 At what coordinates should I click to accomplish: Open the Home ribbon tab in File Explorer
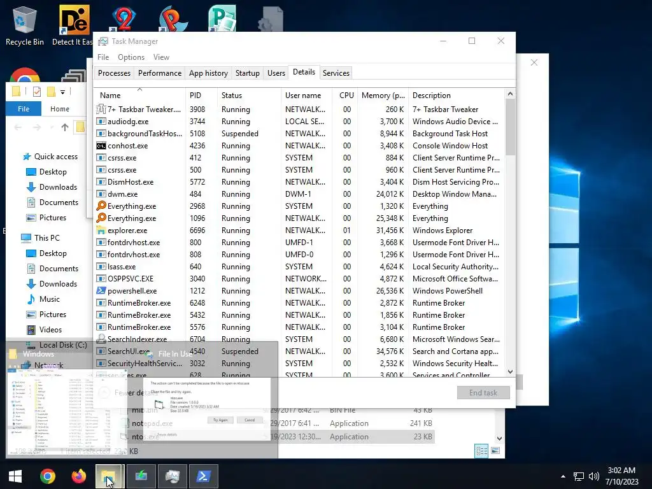tap(60, 108)
